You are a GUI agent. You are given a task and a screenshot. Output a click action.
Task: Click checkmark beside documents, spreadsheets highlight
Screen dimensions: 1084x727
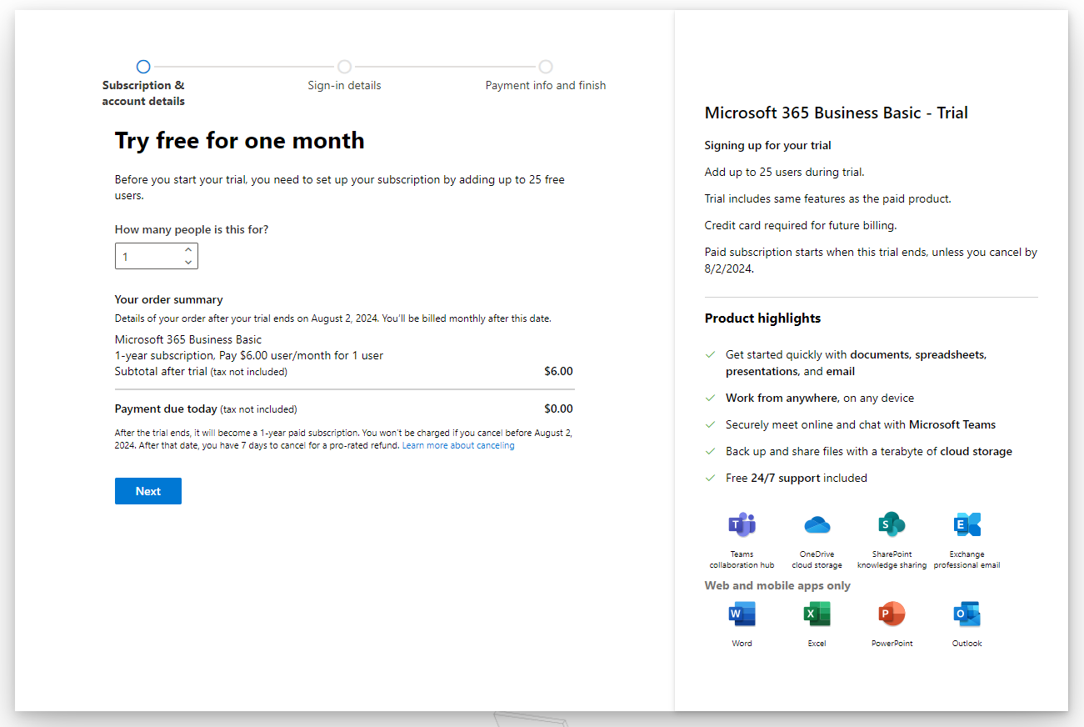(710, 354)
